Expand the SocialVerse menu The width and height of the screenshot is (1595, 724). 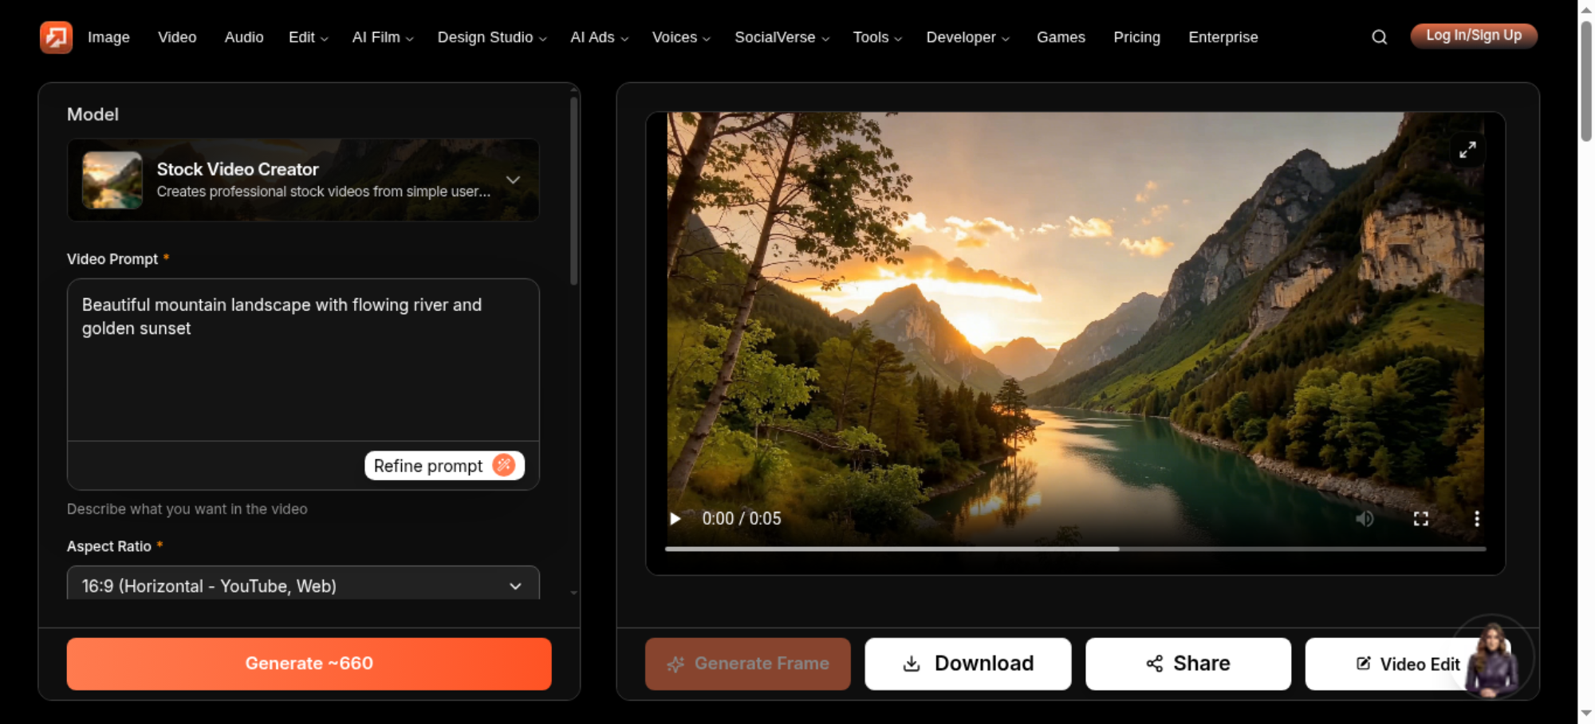782,37
